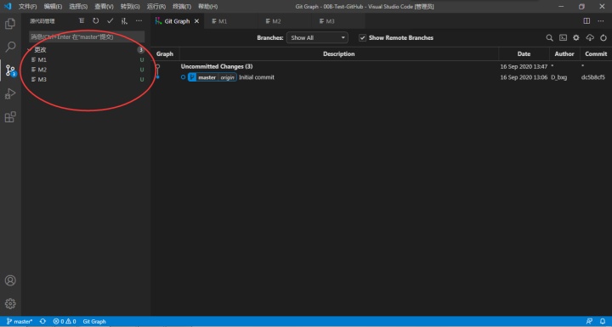Select file M2 in changes list
The image size is (612, 327).
(x=87, y=70)
